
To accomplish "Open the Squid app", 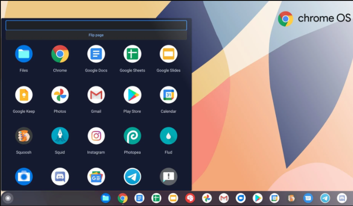I will (x=60, y=136).
